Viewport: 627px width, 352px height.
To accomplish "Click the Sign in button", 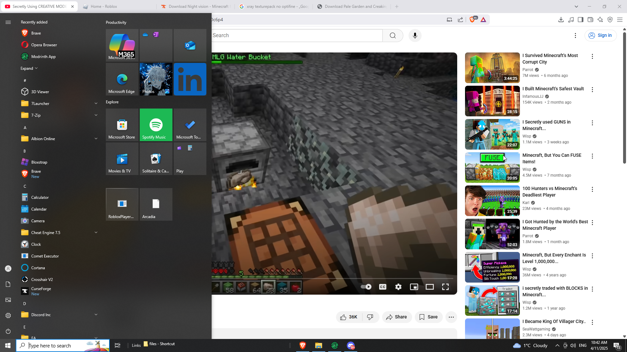I will coord(600,36).
